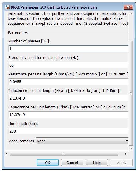
Task: Click the Measurements dropdown arrow
Action: [x=127, y=141]
